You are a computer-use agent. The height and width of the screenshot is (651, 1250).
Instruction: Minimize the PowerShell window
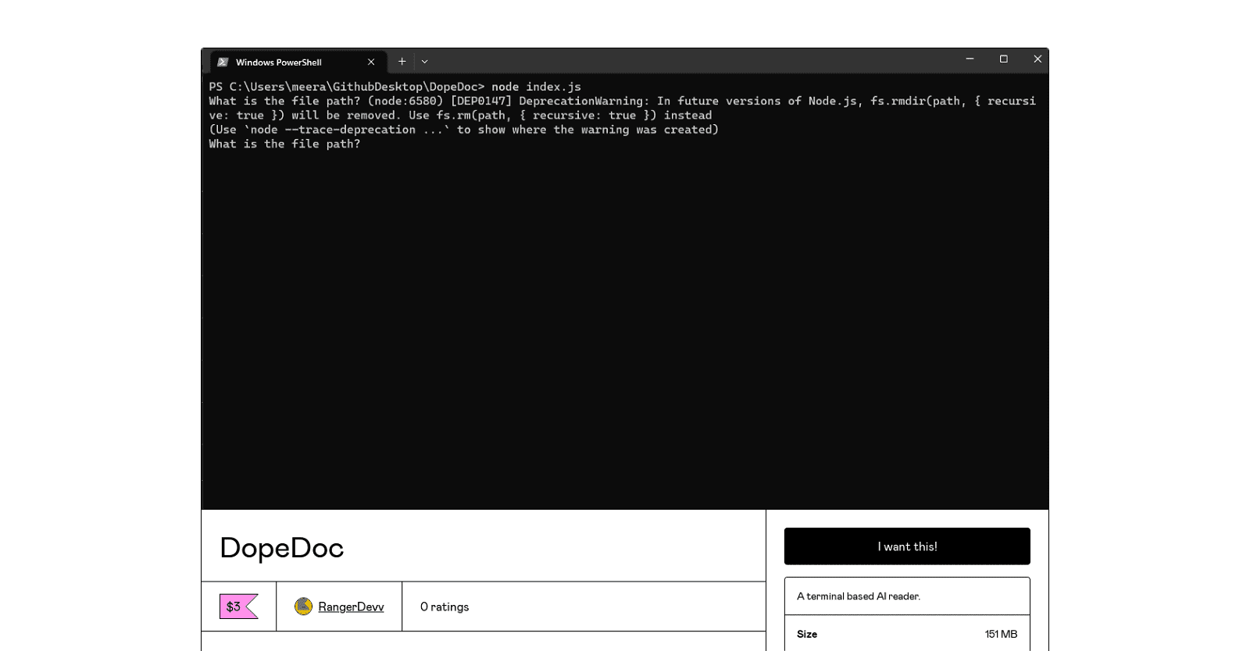pyautogui.click(x=970, y=59)
